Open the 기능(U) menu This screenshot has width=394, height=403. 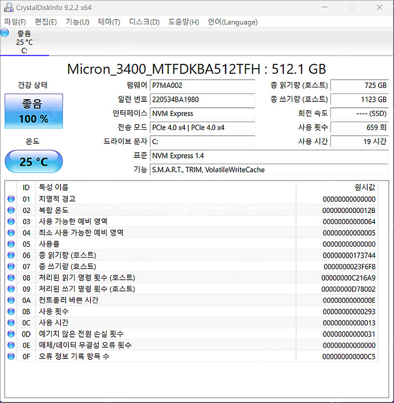coord(77,22)
